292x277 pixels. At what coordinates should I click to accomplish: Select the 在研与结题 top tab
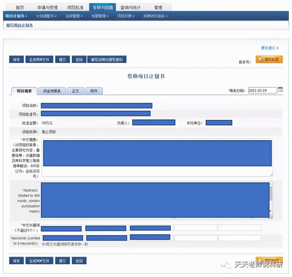103,7
